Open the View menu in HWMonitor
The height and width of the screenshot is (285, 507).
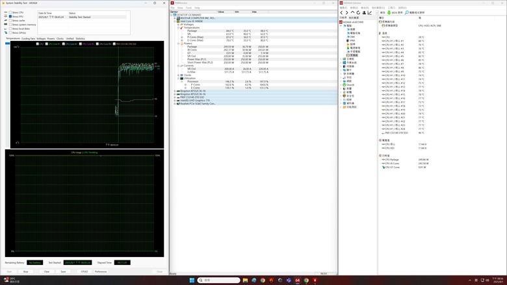pyautogui.click(x=180, y=8)
